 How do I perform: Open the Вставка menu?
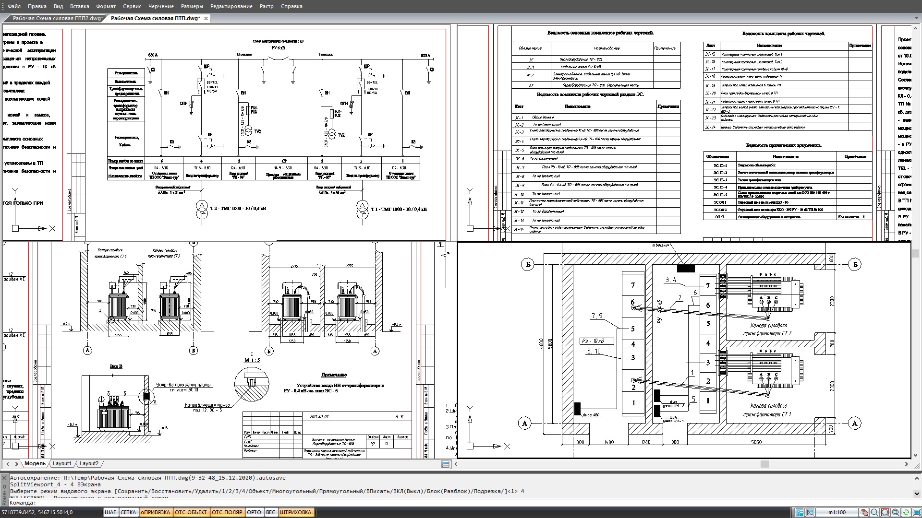pos(79,6)
